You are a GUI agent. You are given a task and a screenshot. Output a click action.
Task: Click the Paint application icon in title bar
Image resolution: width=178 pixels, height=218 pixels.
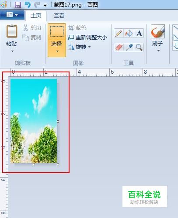(3, 5)
